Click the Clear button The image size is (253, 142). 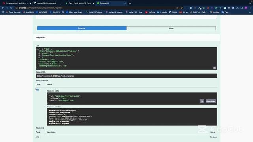click(171, 28)
